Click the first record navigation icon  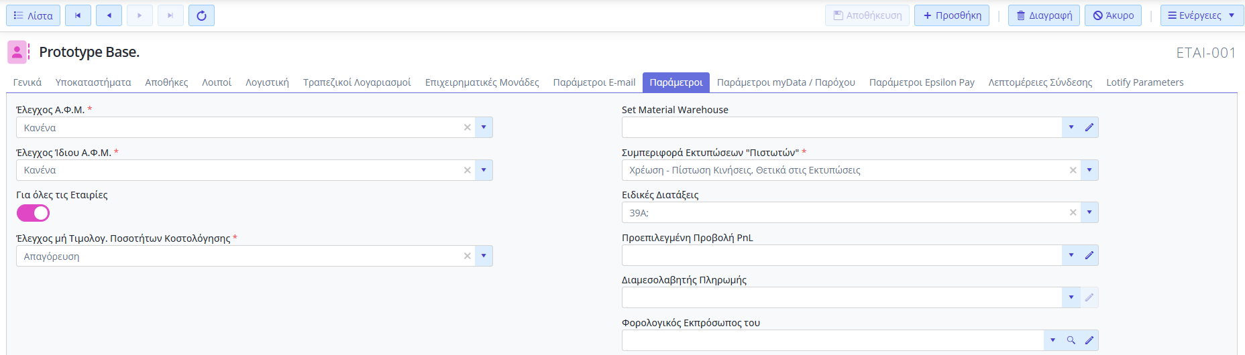point(78,15)
